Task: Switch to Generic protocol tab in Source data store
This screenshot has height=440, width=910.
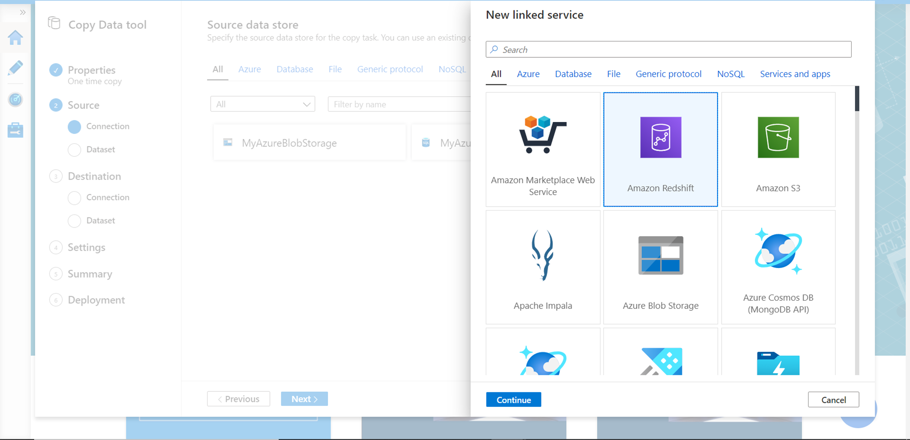Action: (x=390, y=69)
